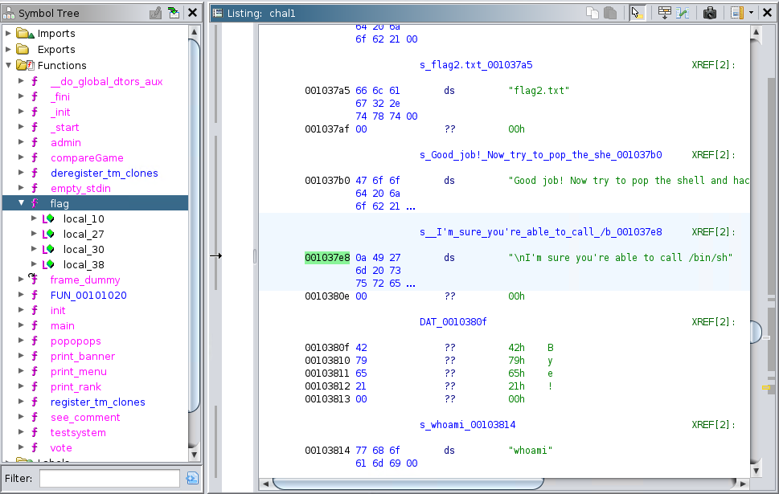Click the Paste icon in Listing toolbar

point(610,13)
